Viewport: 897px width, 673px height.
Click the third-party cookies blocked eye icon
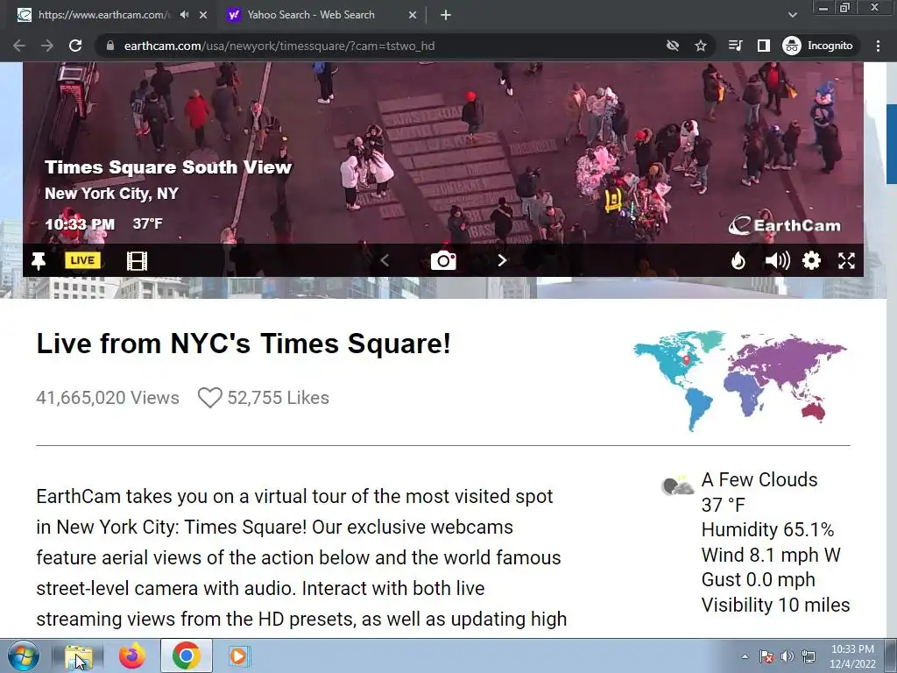pyautogui.click(x=673, y=46)
